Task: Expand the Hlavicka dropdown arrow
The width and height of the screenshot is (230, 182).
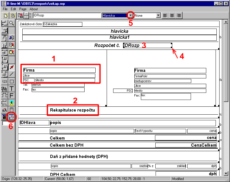Action: (x=130, y=16)
